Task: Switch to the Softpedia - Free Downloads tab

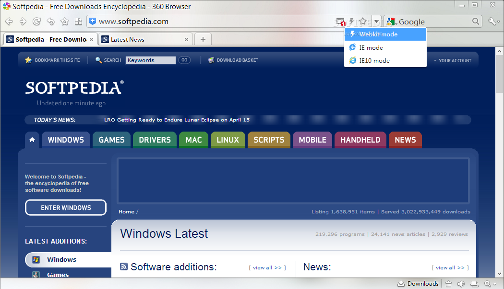Action: click(x=50, y=39)
